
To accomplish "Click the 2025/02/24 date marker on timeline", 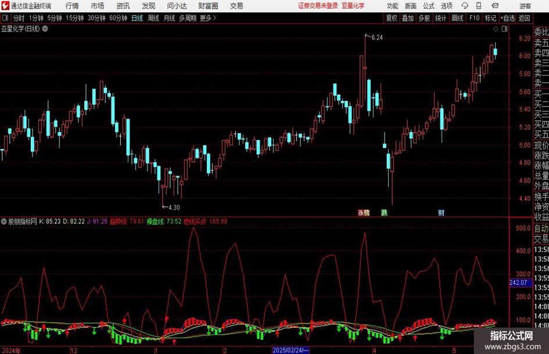I will tap(290, 350).
